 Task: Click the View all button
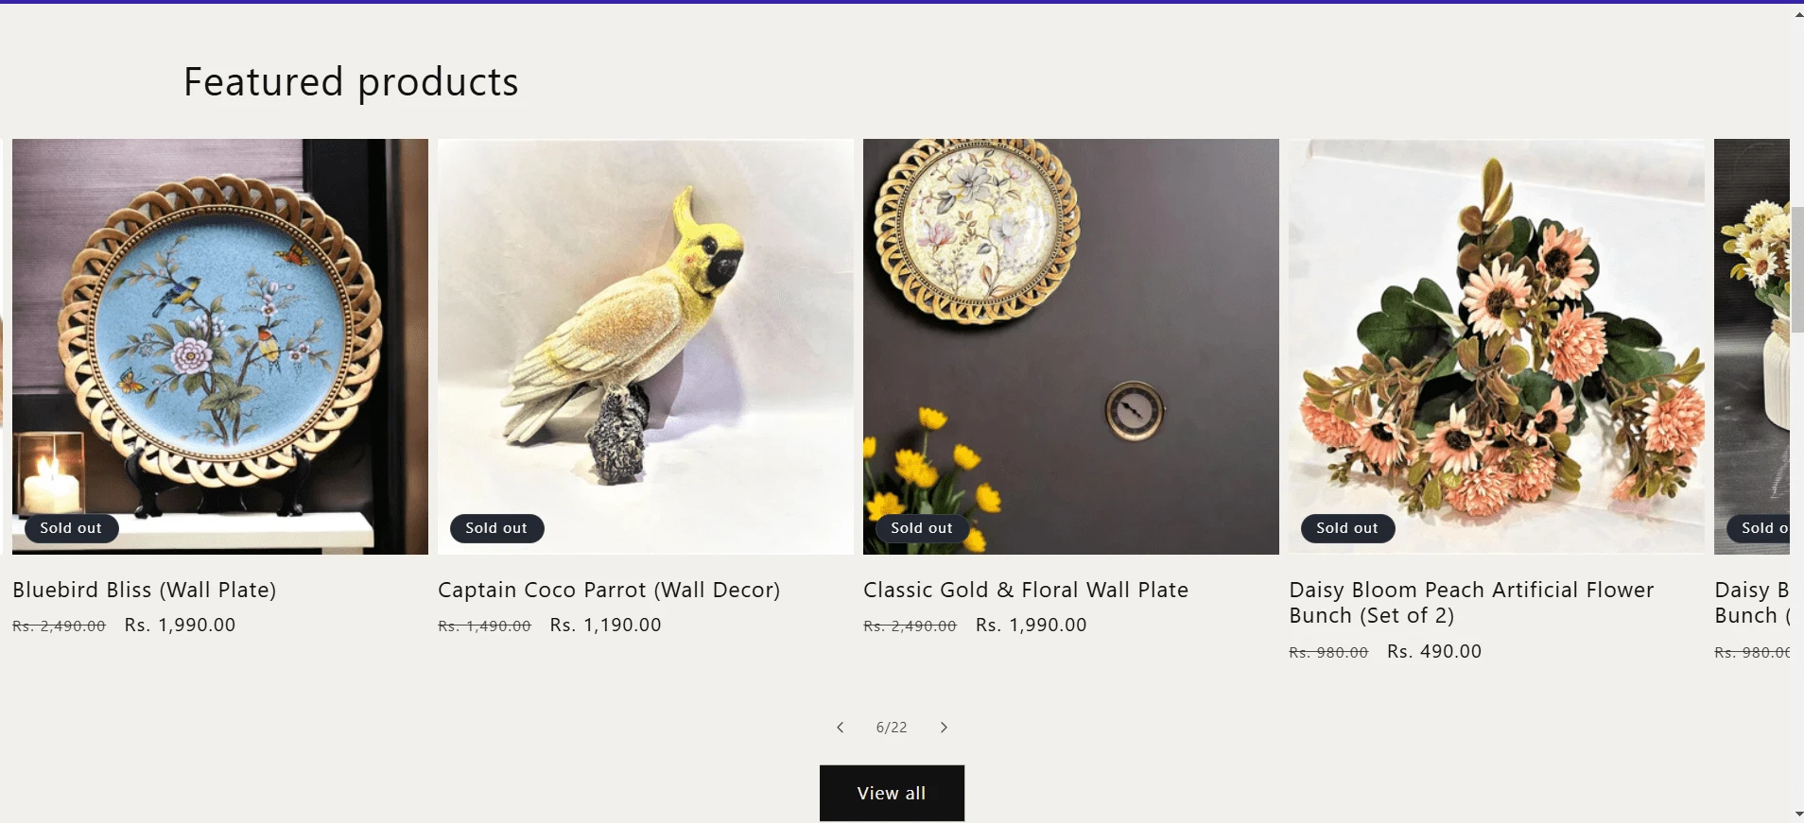point(892,793)
